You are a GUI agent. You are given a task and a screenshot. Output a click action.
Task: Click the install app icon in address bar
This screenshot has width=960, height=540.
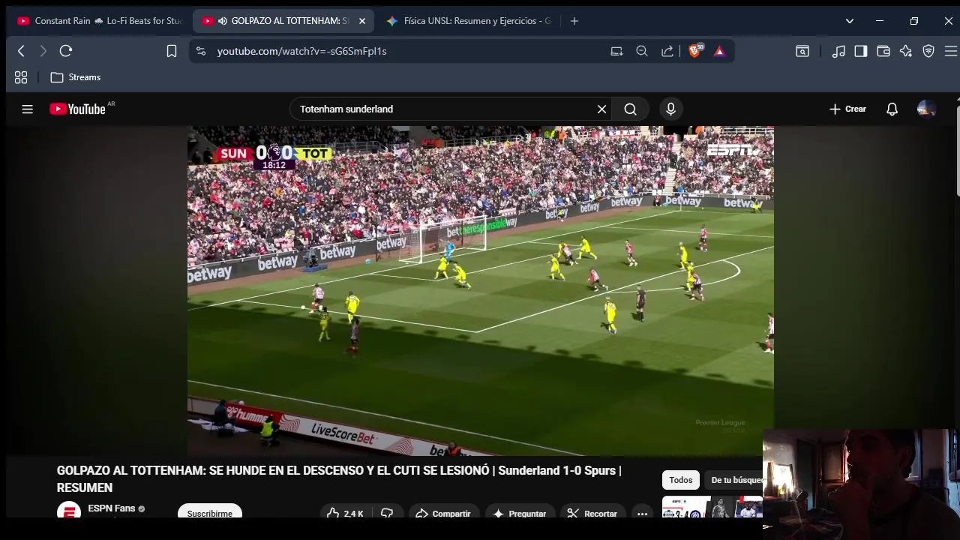tap(616, 51)
